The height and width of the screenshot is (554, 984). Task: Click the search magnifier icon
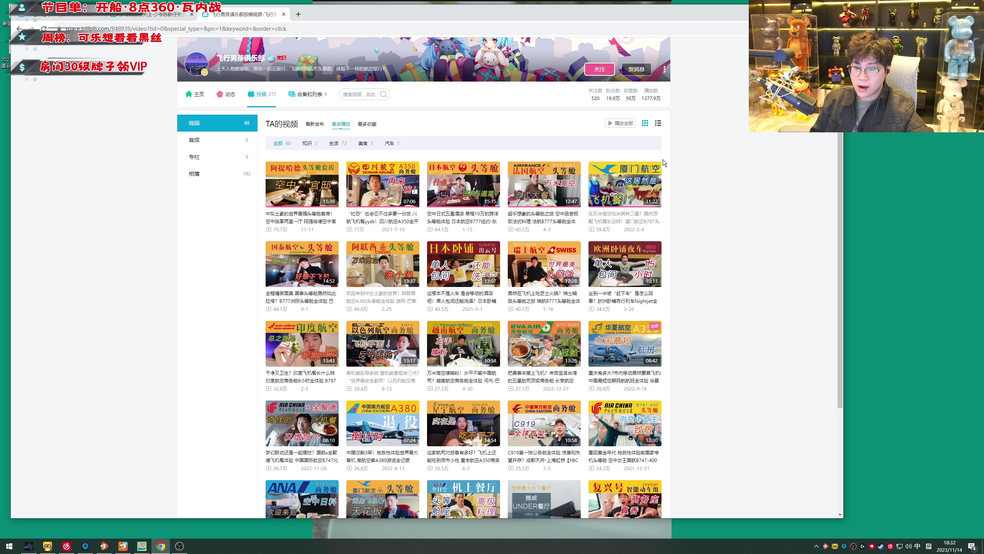(383, 94)
